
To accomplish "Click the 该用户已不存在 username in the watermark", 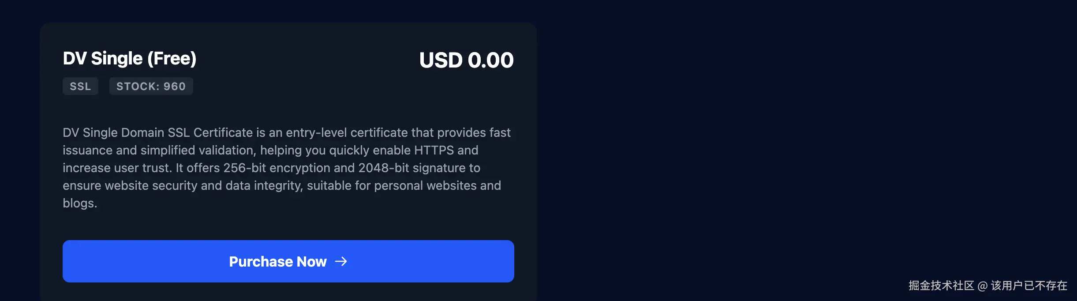I will tap(1029, 286).
